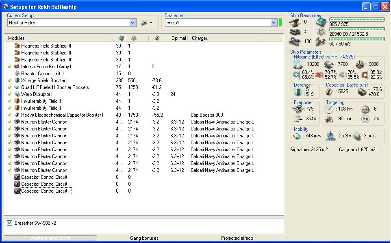Sort by the CPU column header icon

point(122,38)
